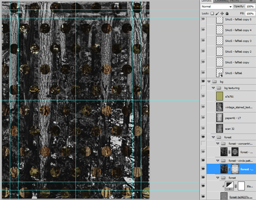Click the bg texturing folder icon
The image size is (256, 200).
pyautogui.click(x=219, y=88)
